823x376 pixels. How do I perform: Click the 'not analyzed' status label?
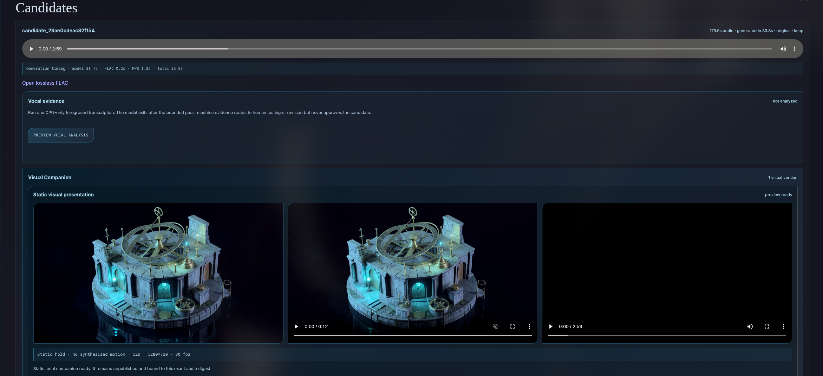pyautogui.click(x=785, y=101)
